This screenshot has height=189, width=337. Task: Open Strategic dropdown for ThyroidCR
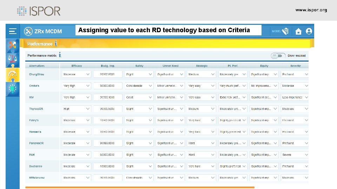coord(201,109)
